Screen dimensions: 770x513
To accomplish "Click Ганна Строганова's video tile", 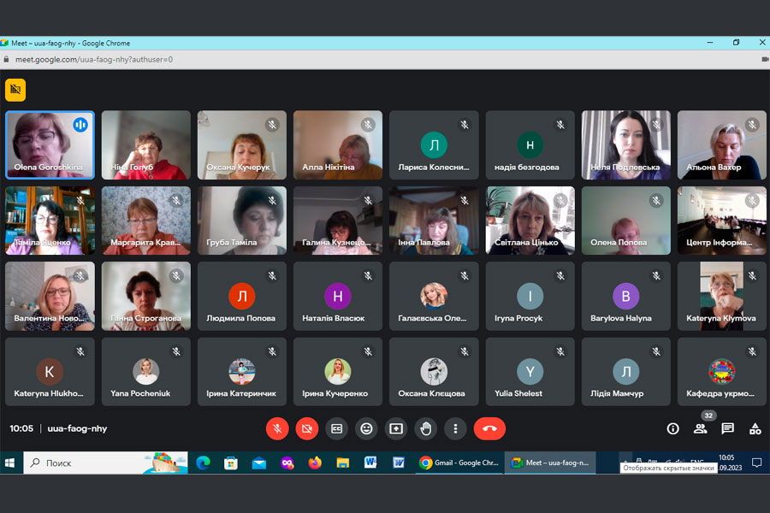I will coord(145,296).
